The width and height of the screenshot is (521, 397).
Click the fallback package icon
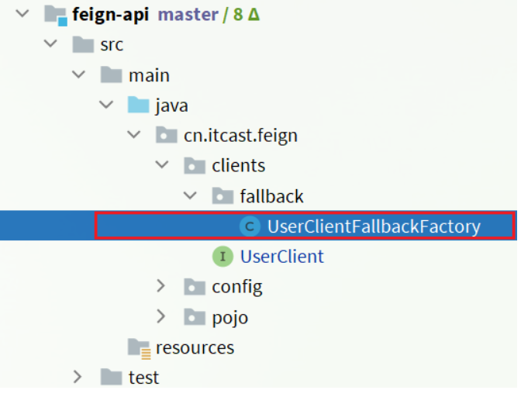click(222, 196)
